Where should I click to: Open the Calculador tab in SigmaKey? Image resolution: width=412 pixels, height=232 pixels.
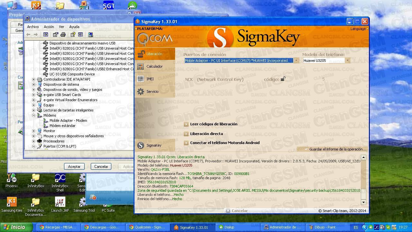(x=155, y=66)
